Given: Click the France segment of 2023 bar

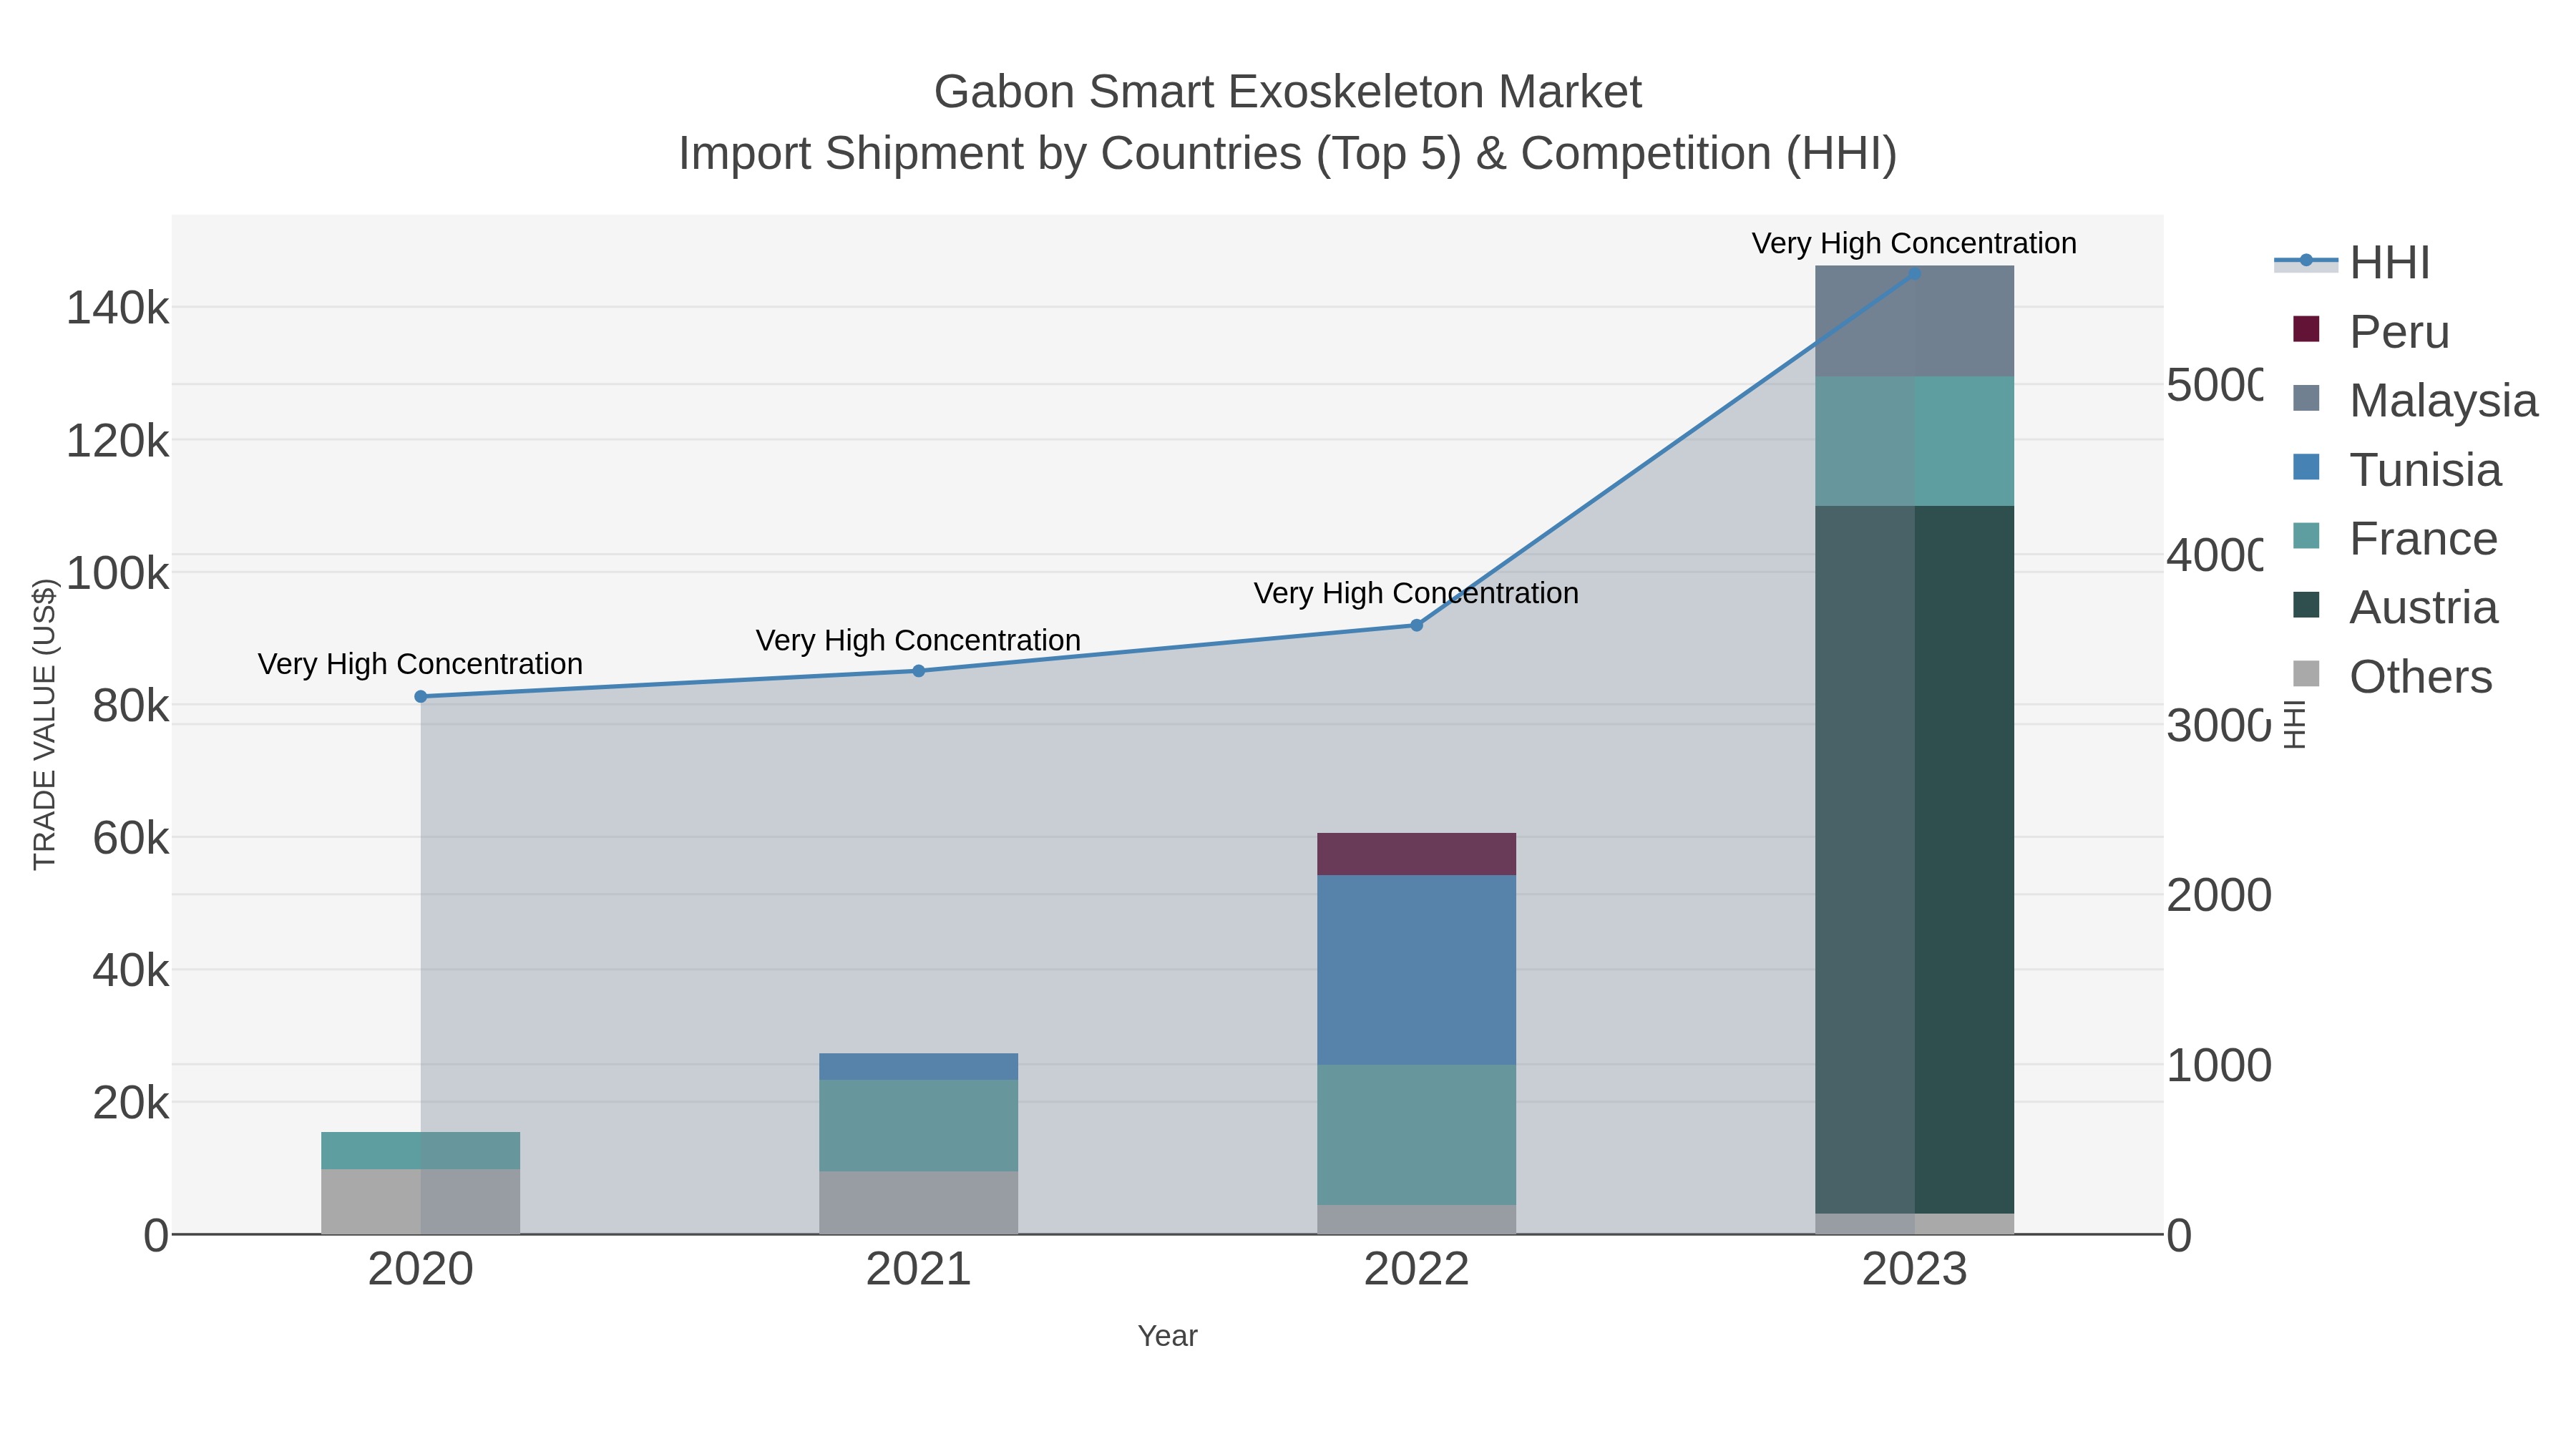Looking at the screenshot, I should click(1914, 441).
